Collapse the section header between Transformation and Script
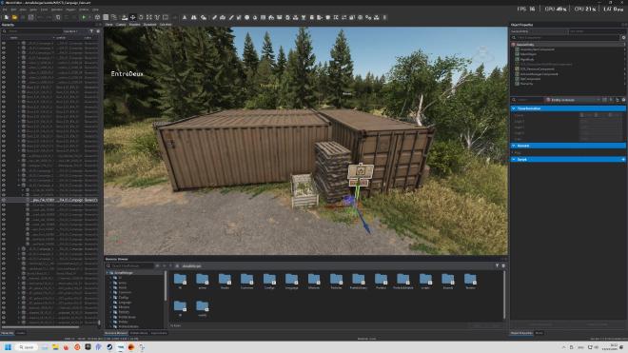This screenshot has width=628, height=353. click(514, 146)
